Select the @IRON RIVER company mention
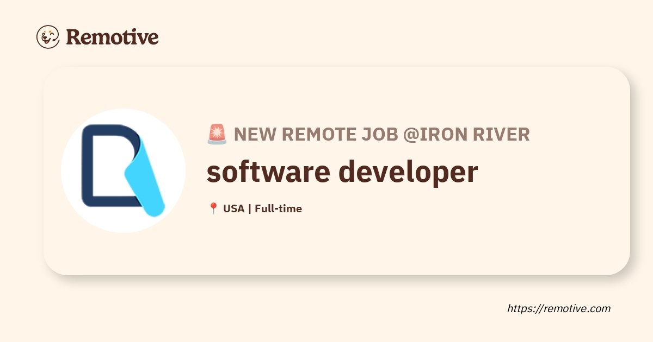 [466, 134]
